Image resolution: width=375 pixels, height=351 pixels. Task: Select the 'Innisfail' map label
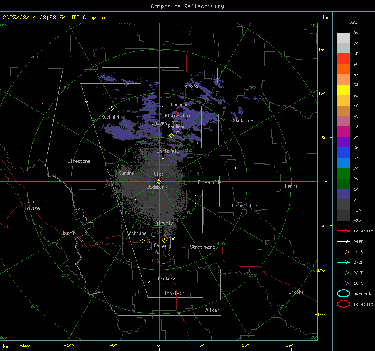pos(168,151)
